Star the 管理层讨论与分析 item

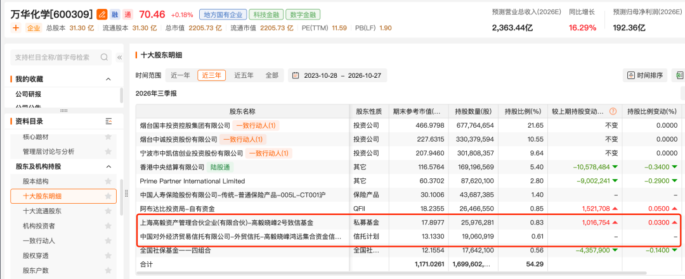tap(108, 152)
